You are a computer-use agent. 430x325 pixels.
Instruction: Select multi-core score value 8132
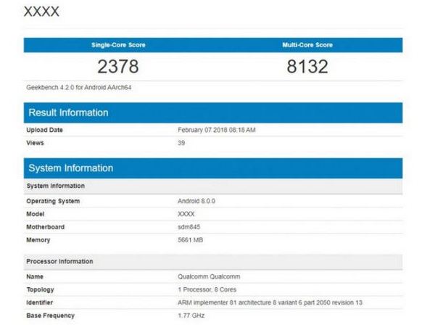point(307,67)
